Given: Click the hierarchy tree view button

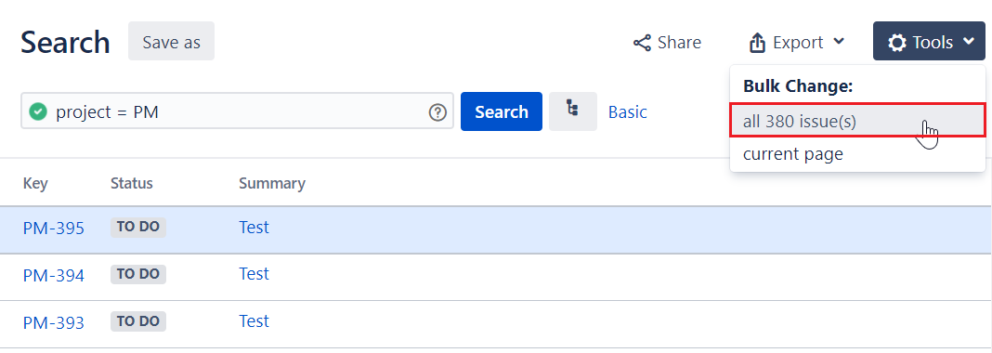Looking at the screenshot, I should pos(572,111).
